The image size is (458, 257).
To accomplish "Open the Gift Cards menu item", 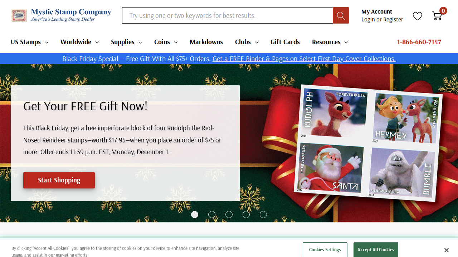I will 285,42.
